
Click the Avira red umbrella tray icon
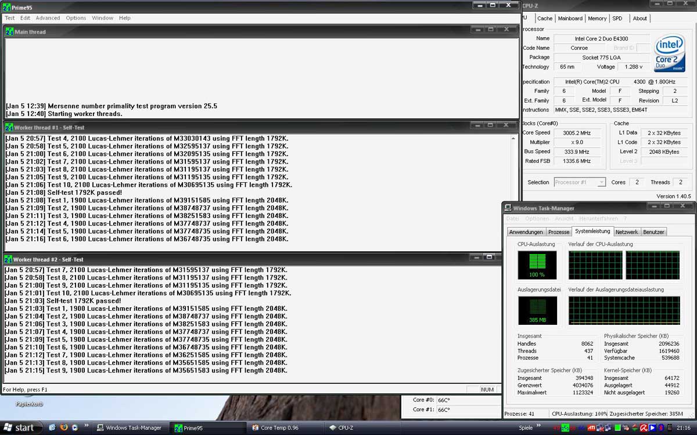(x=644, y=427)
